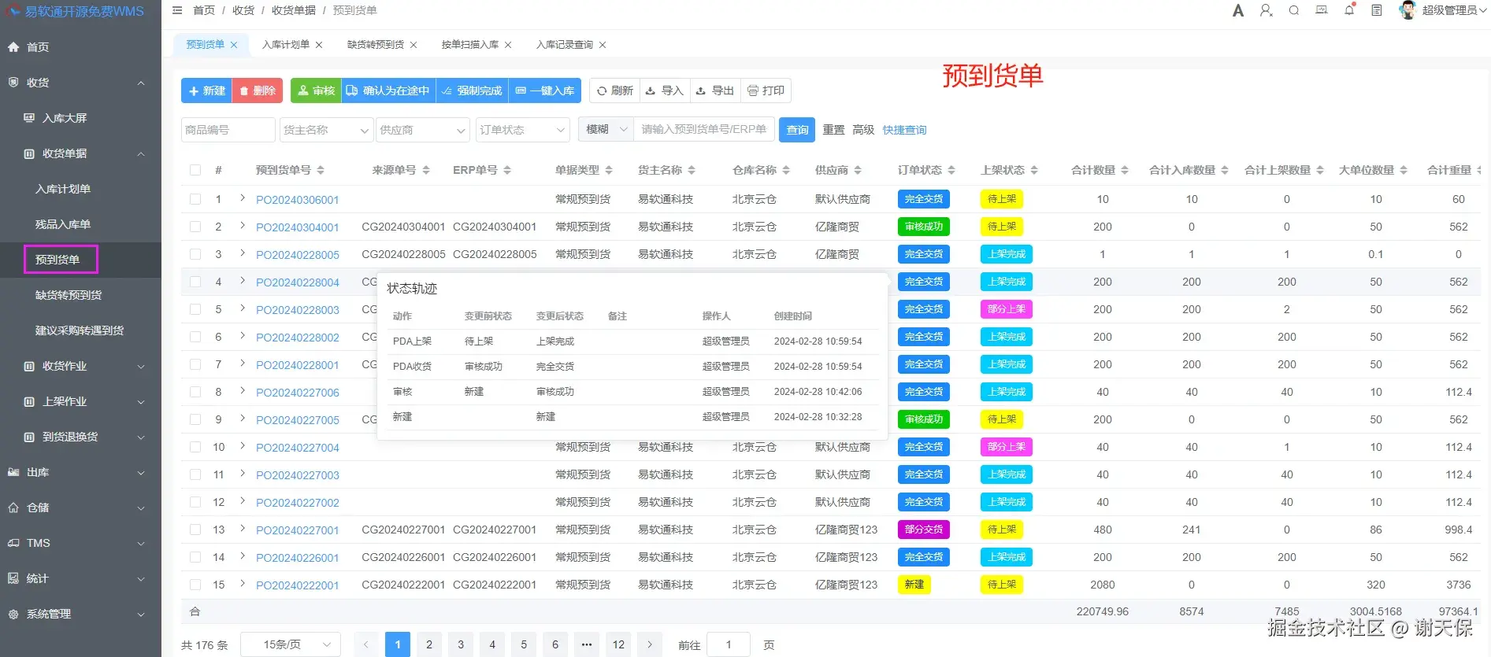Open the 模糊 match mode dropdown
The width and height of the screenshot is (1491, 657).
[606, 129]
